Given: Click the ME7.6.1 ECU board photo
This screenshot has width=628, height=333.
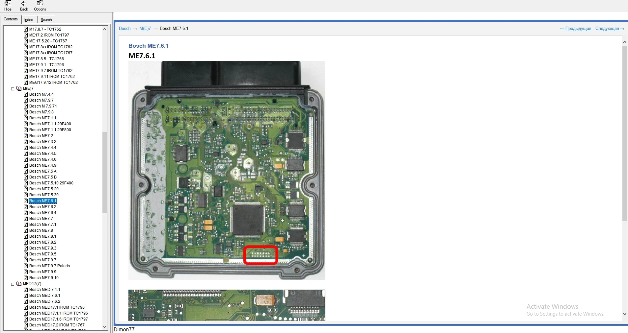Looking at the screenshot, I should coord(227,171).
